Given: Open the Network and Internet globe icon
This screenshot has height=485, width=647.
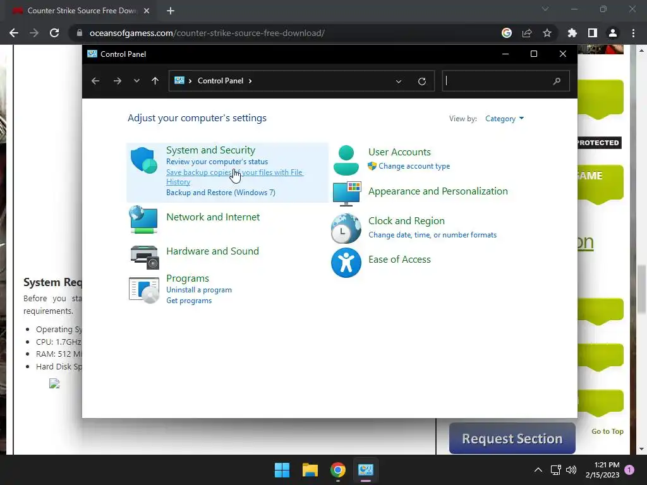Looking at the screenshot, I should click(x=143, y=220).
